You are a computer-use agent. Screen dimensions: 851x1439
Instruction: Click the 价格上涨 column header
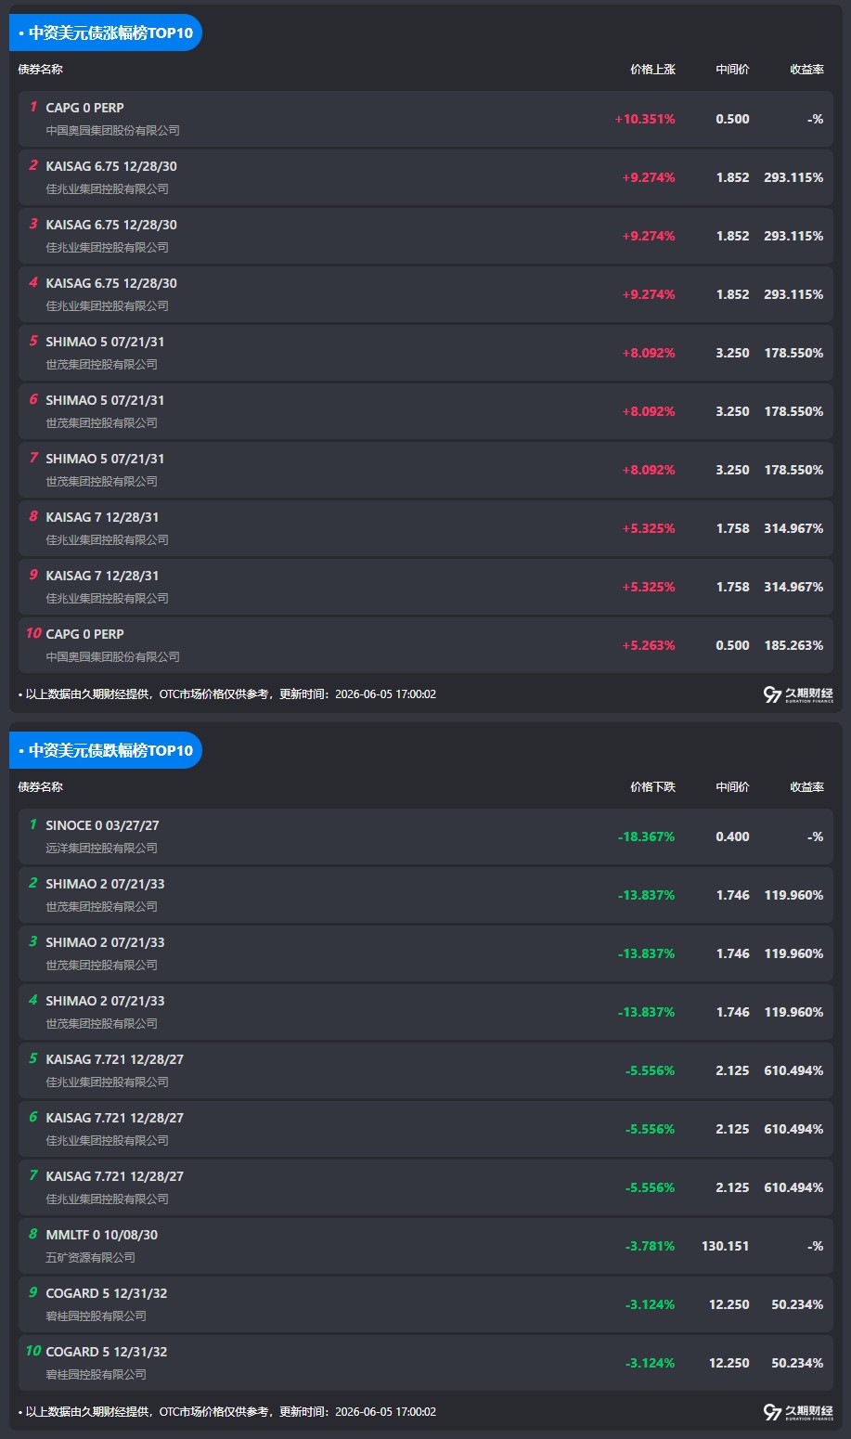pos(652,70)
